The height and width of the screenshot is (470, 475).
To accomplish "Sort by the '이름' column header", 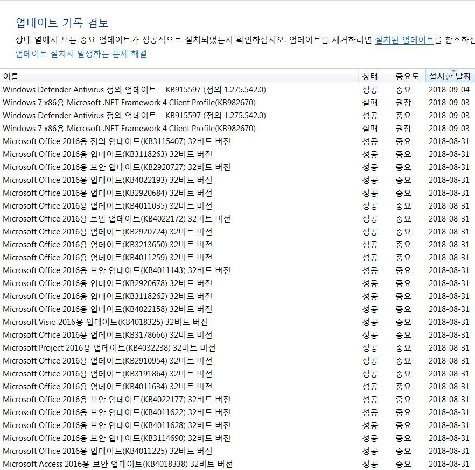I will [179, 76].
